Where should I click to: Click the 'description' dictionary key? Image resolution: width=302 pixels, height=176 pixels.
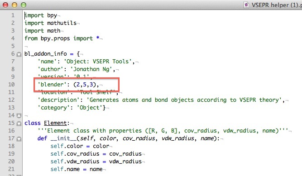[x=58, y=100]
